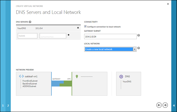
Task: Click the green local network pin icon
Action: 77,76
